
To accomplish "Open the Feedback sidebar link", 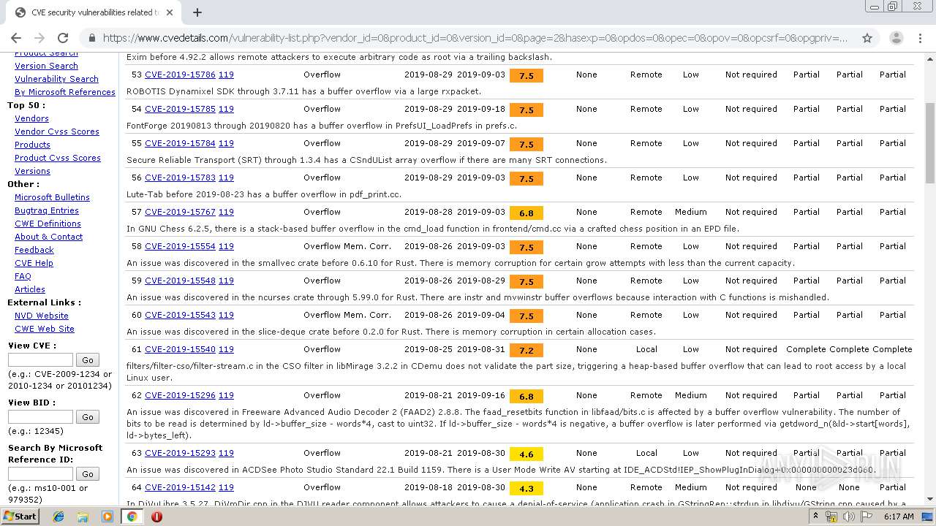I will click(x=34, y=250).
